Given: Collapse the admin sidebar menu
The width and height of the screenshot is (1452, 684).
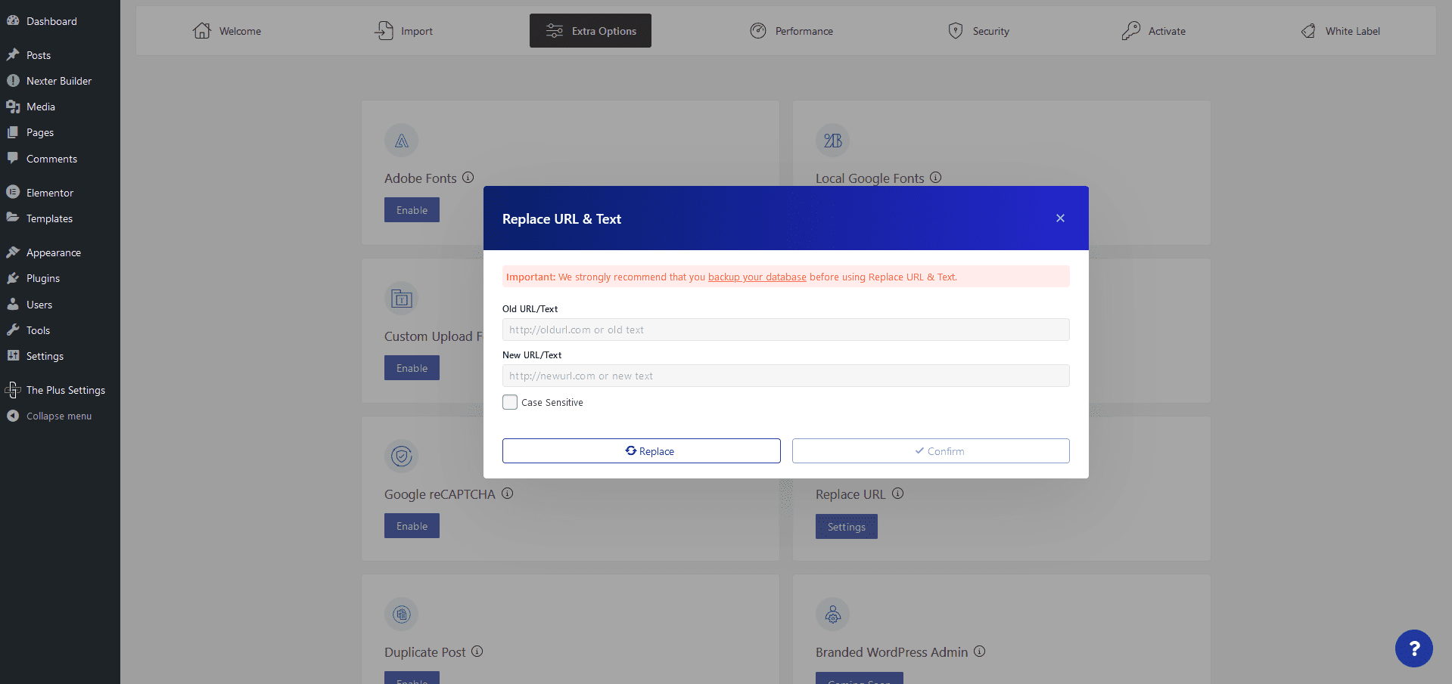Looking at the screenshot, I should tap(60, 416).
